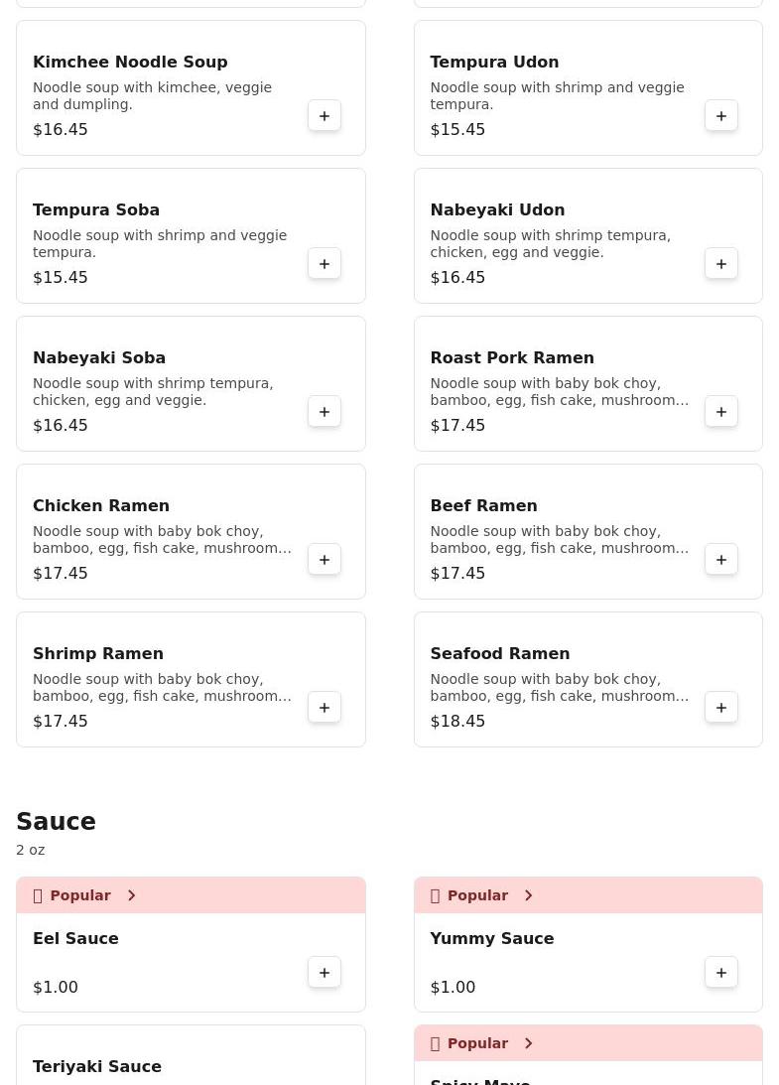
Task: Click plus icon for Tempura Udon
Action: tap(721, 116)
